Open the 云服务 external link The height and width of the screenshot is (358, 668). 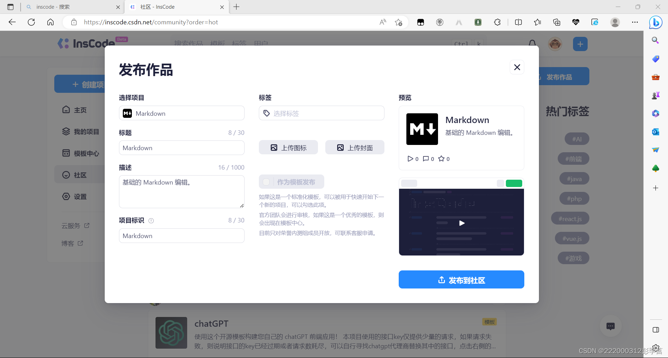75,226
